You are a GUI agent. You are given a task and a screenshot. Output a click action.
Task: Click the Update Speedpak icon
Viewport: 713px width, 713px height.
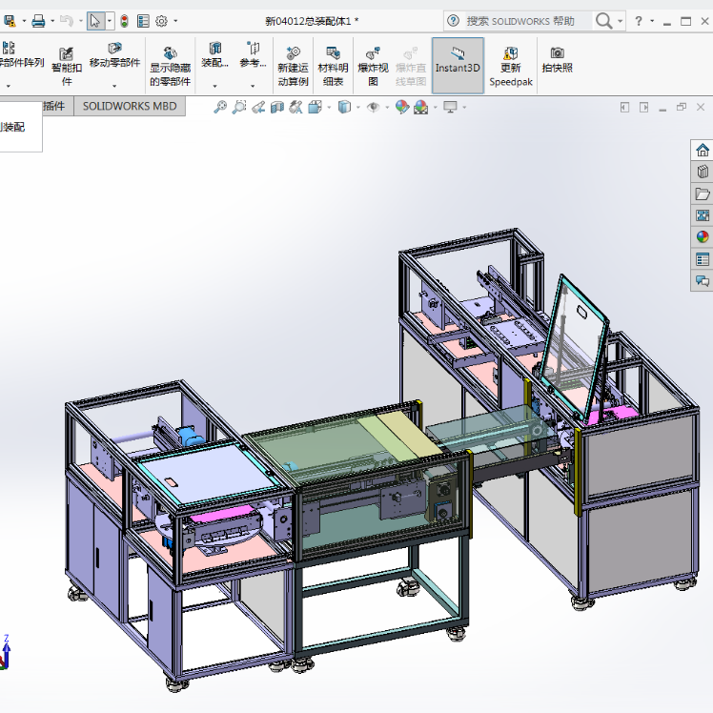tap(511, 67)
